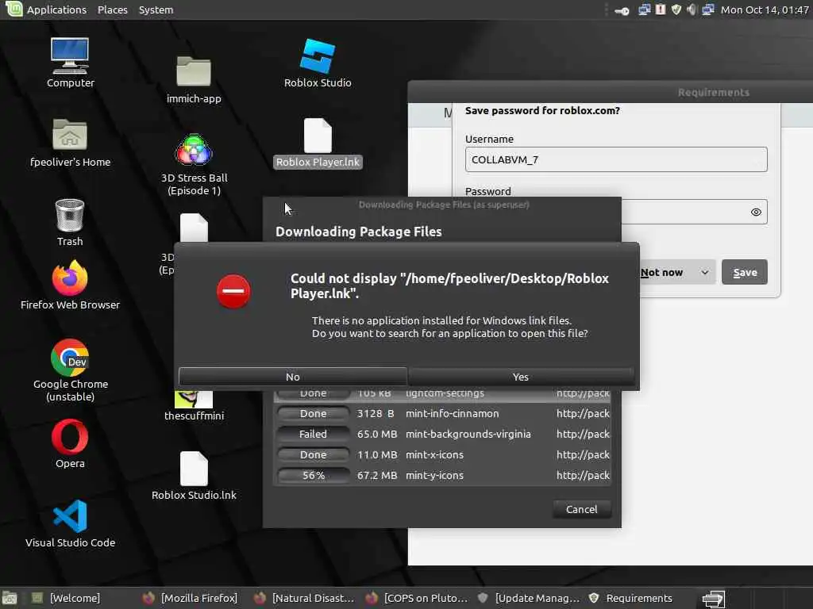Click the Requirements window title bar

(610, 92)
